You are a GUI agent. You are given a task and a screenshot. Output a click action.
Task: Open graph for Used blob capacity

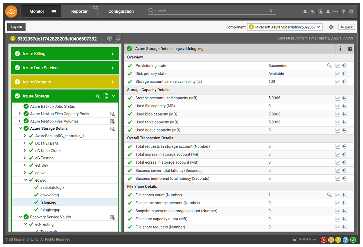click(338, 114)
